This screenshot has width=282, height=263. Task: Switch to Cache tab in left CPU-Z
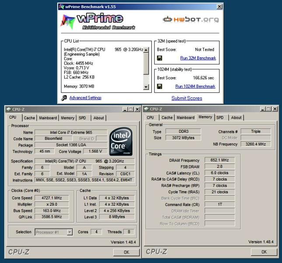(29, 118)
